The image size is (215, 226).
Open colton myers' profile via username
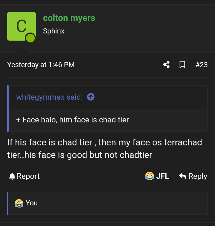tap(69, 18)
